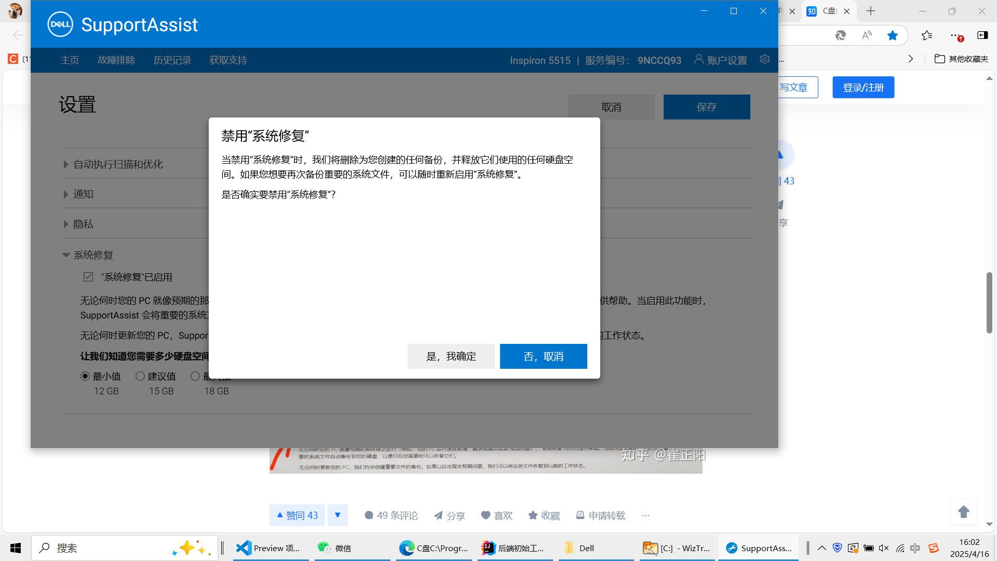This screenshot has height=561, width=997.
Task: Click the browser favorites star icon
Action: tap(893, 35)
